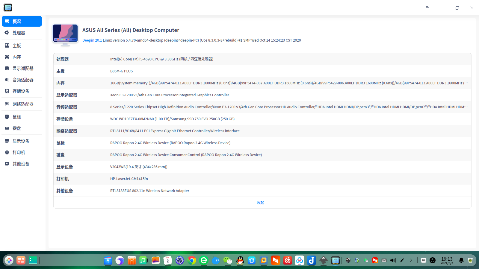This screenshot has height=269, width=479.
Task: Open the 键盘 keyboard page
Action: point(22,128)
